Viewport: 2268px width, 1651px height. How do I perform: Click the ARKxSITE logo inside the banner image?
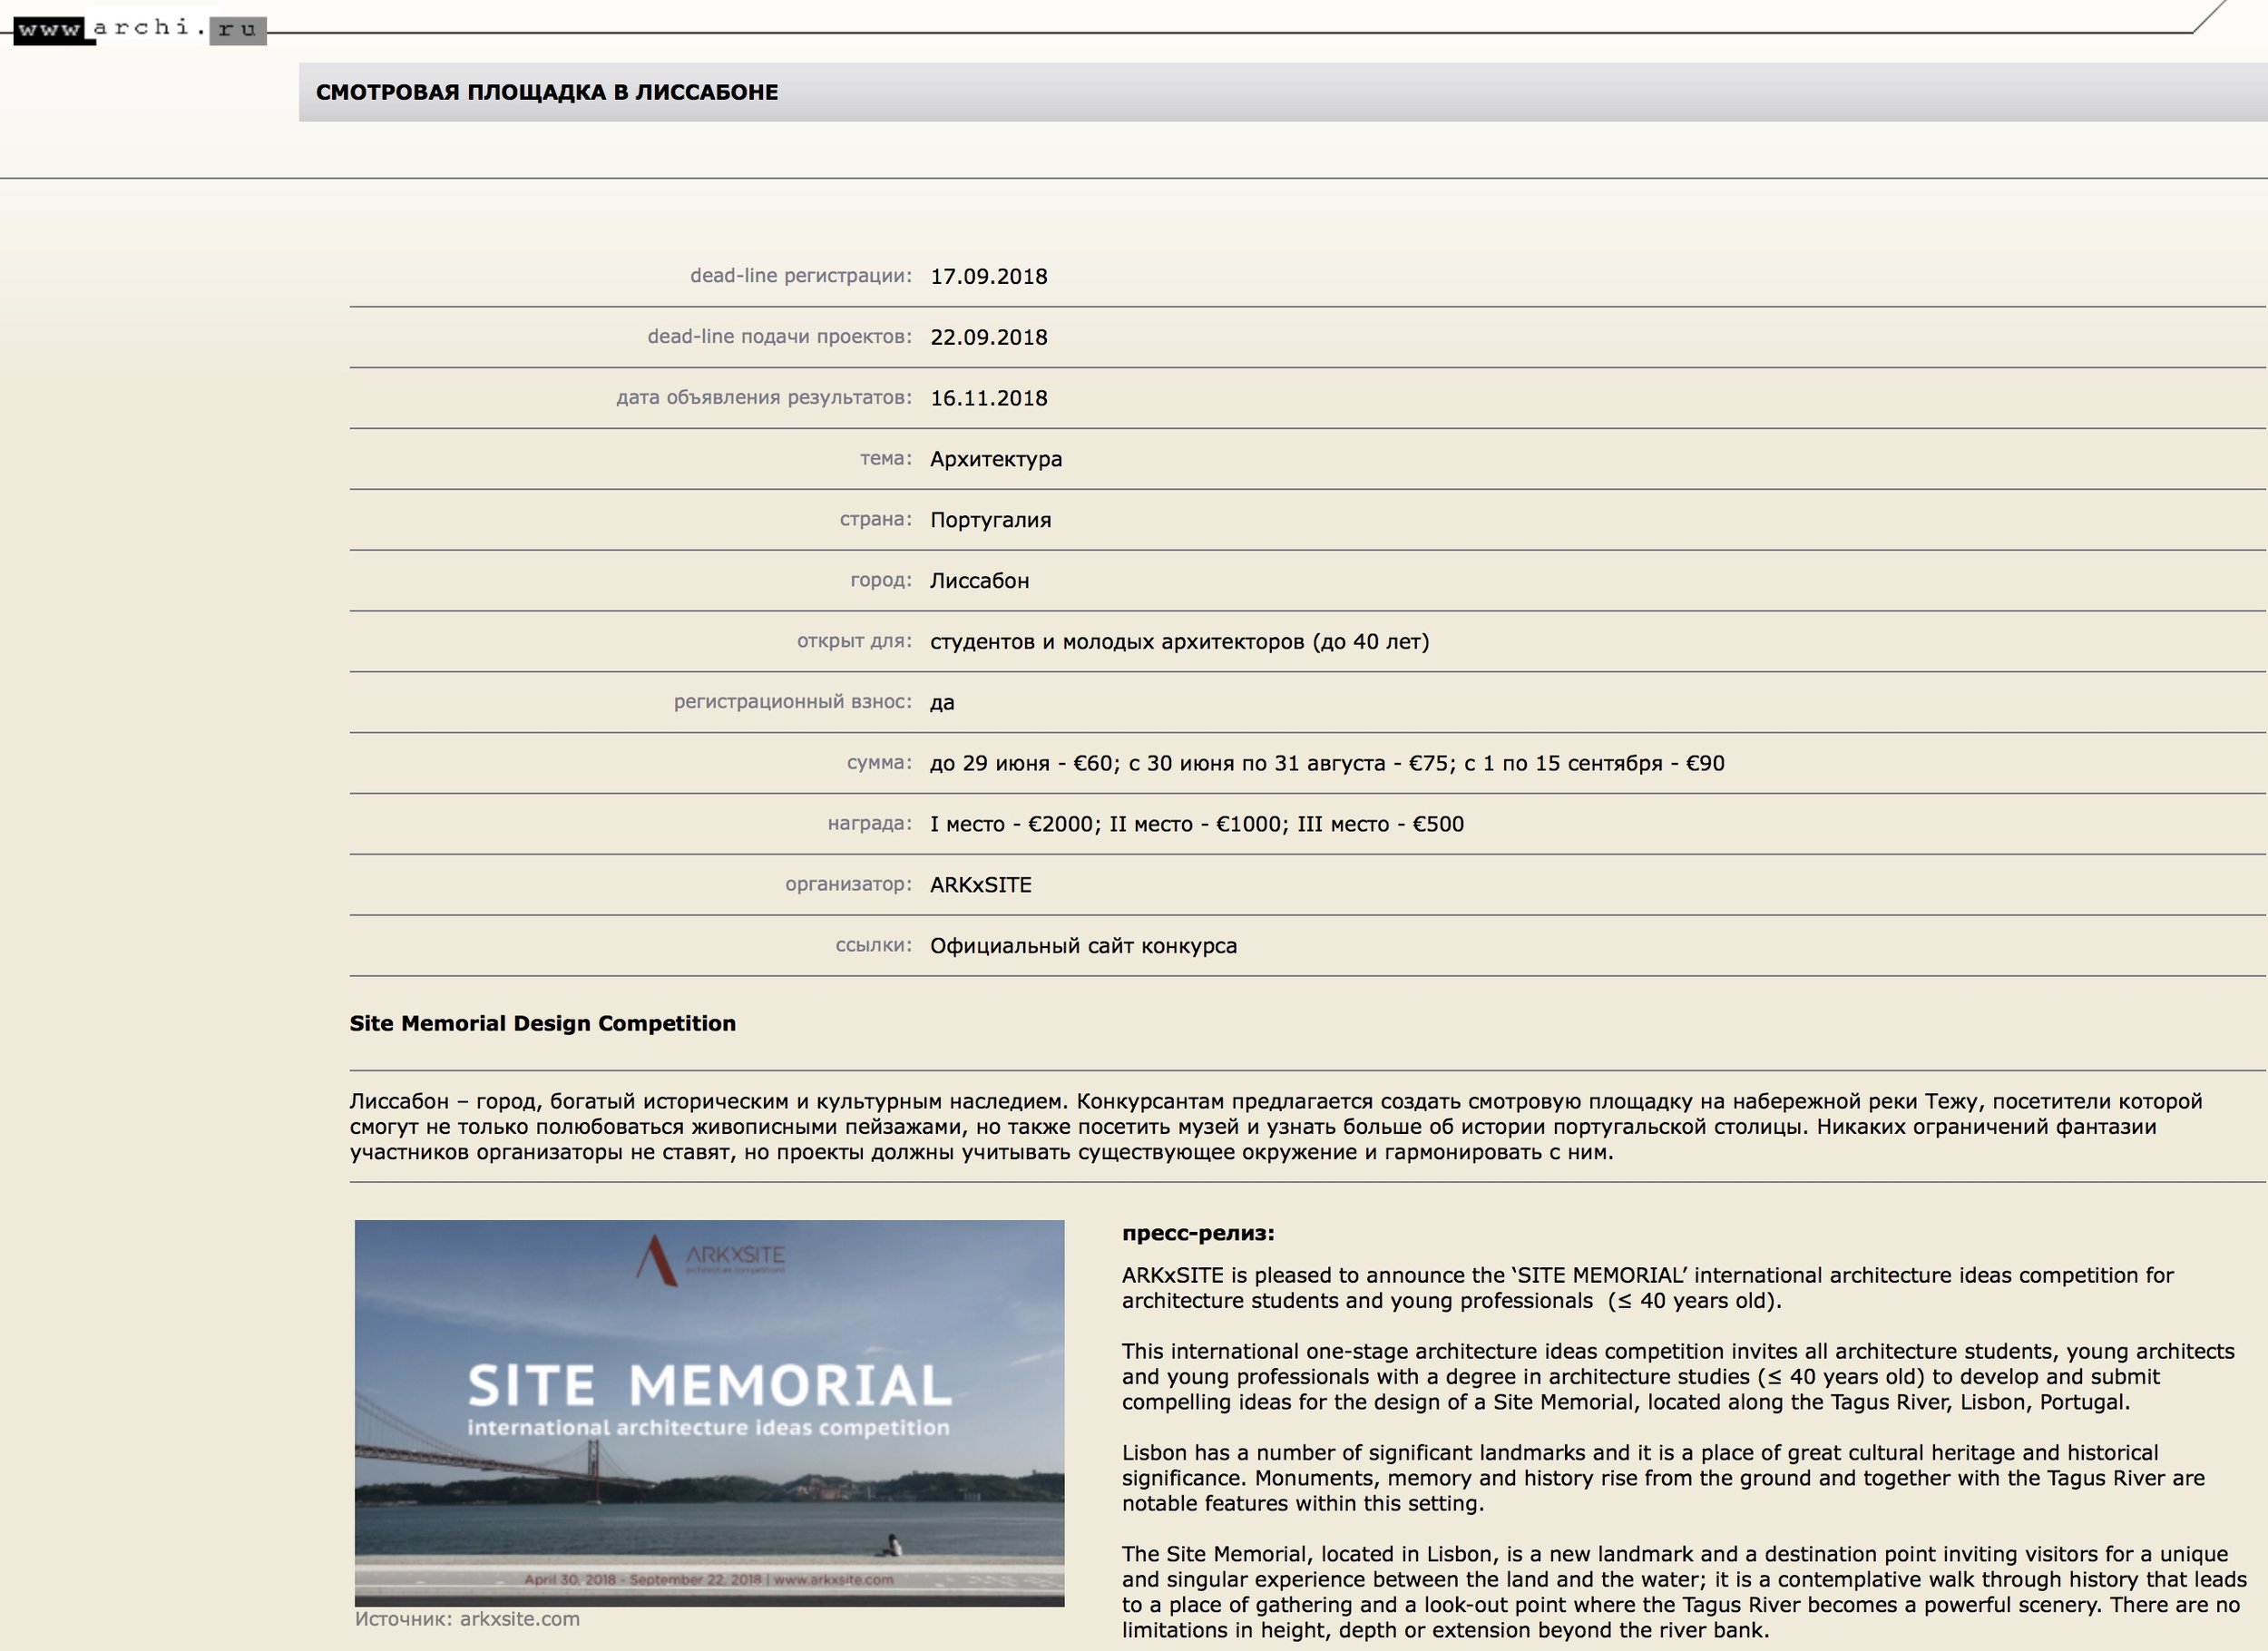(x=711, y=1259)
